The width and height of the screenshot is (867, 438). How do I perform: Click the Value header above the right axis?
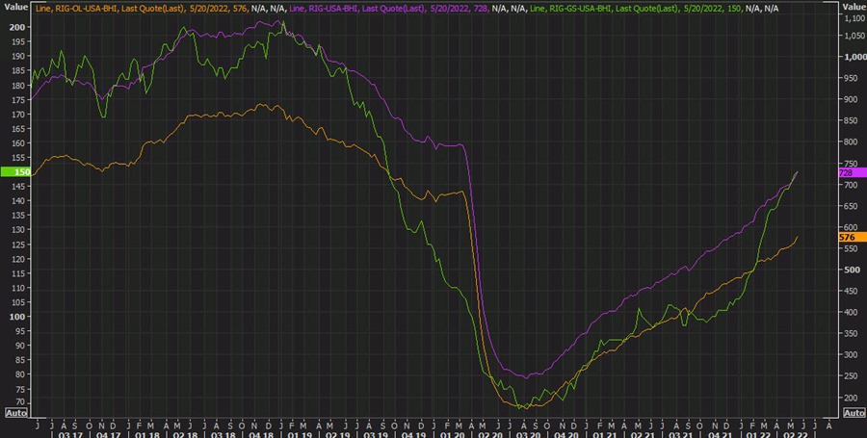854,7
